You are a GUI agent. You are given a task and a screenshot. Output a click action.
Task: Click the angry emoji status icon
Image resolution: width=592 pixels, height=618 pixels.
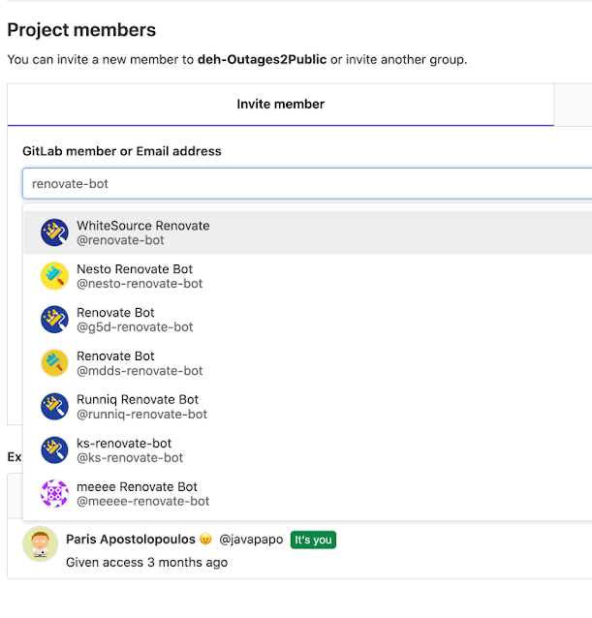coord(205,539)
